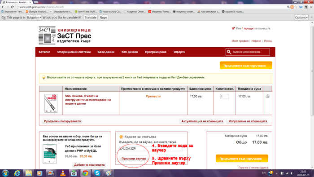314x177 pixels.
Task: Open the Magento Devel... bookmark
Action: (135, 12)
